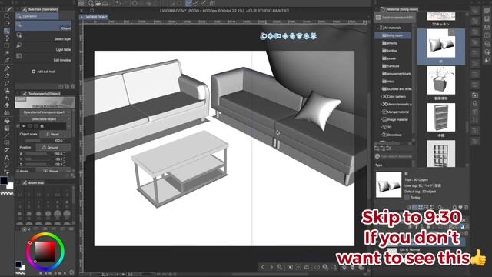
Task: Select the bookshelf material thumbnail
Action: (440, 118)
